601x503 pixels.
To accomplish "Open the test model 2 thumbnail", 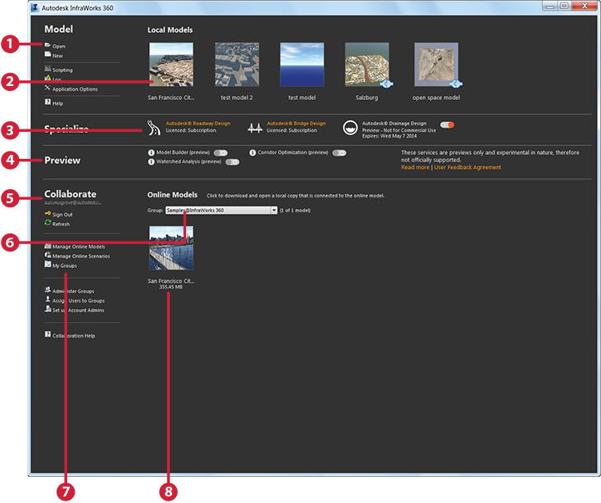I will point(236,65).
